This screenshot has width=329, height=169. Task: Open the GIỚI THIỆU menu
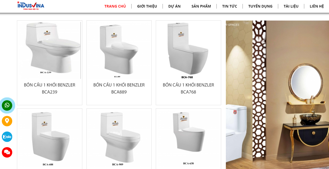tap(147, 6)
